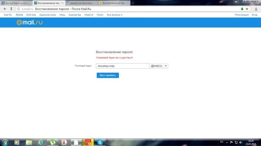Show hidden tray icons with the arrow
261x146 pixels.
227,142
